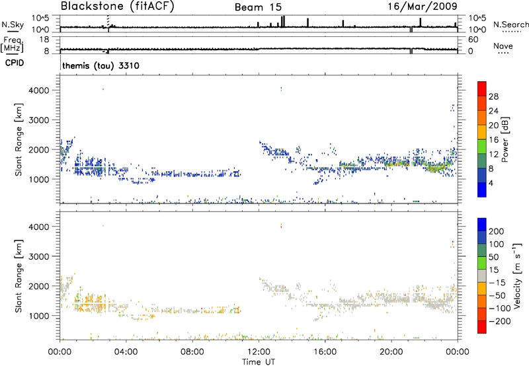Click the dotted N.Search spike near 03:00
Image resolution: width=529 pixels, height=366 pixels.
pyautogui.click(x=108, y=21)
